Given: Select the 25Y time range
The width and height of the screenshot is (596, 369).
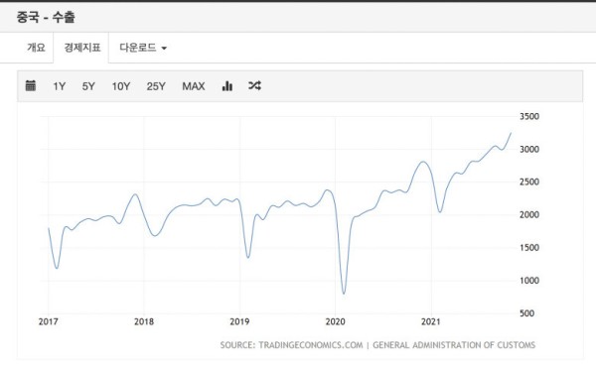Looking at the screenshot, I should point(156,86).
